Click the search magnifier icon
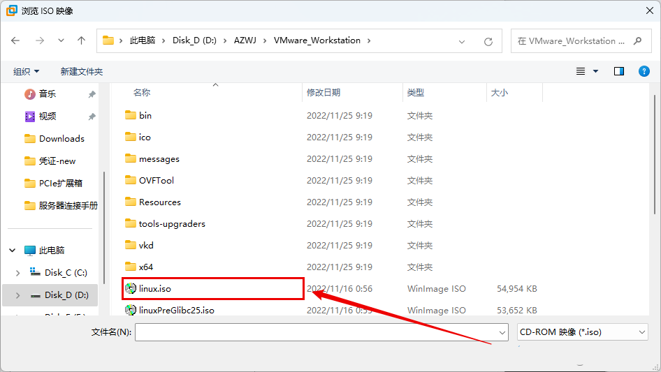The height and width of the screenshot is (372, 661). (637, 41)
